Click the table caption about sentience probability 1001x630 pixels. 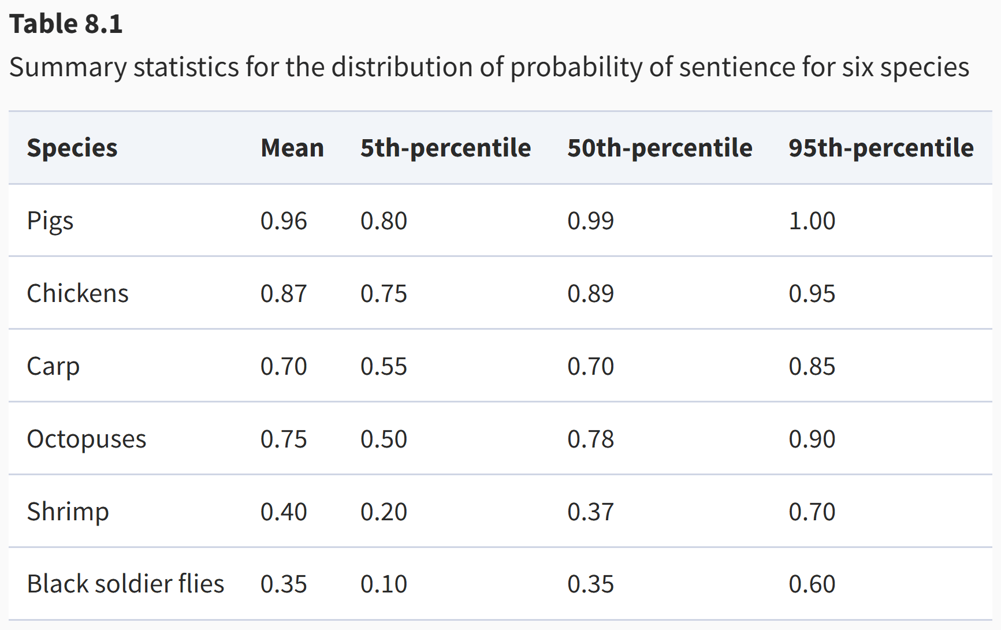click(x=489, y=67)
